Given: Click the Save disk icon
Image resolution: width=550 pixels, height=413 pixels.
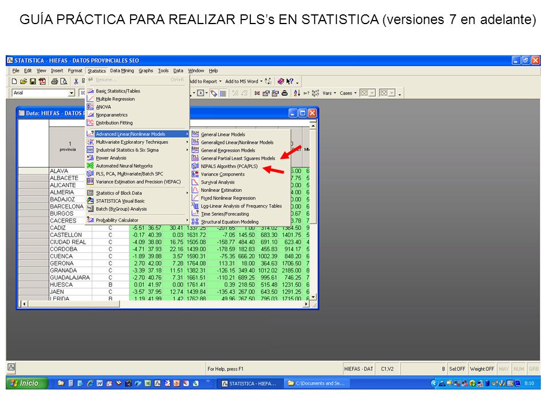Looking at the screenshot, I should [x=33, y=81].
